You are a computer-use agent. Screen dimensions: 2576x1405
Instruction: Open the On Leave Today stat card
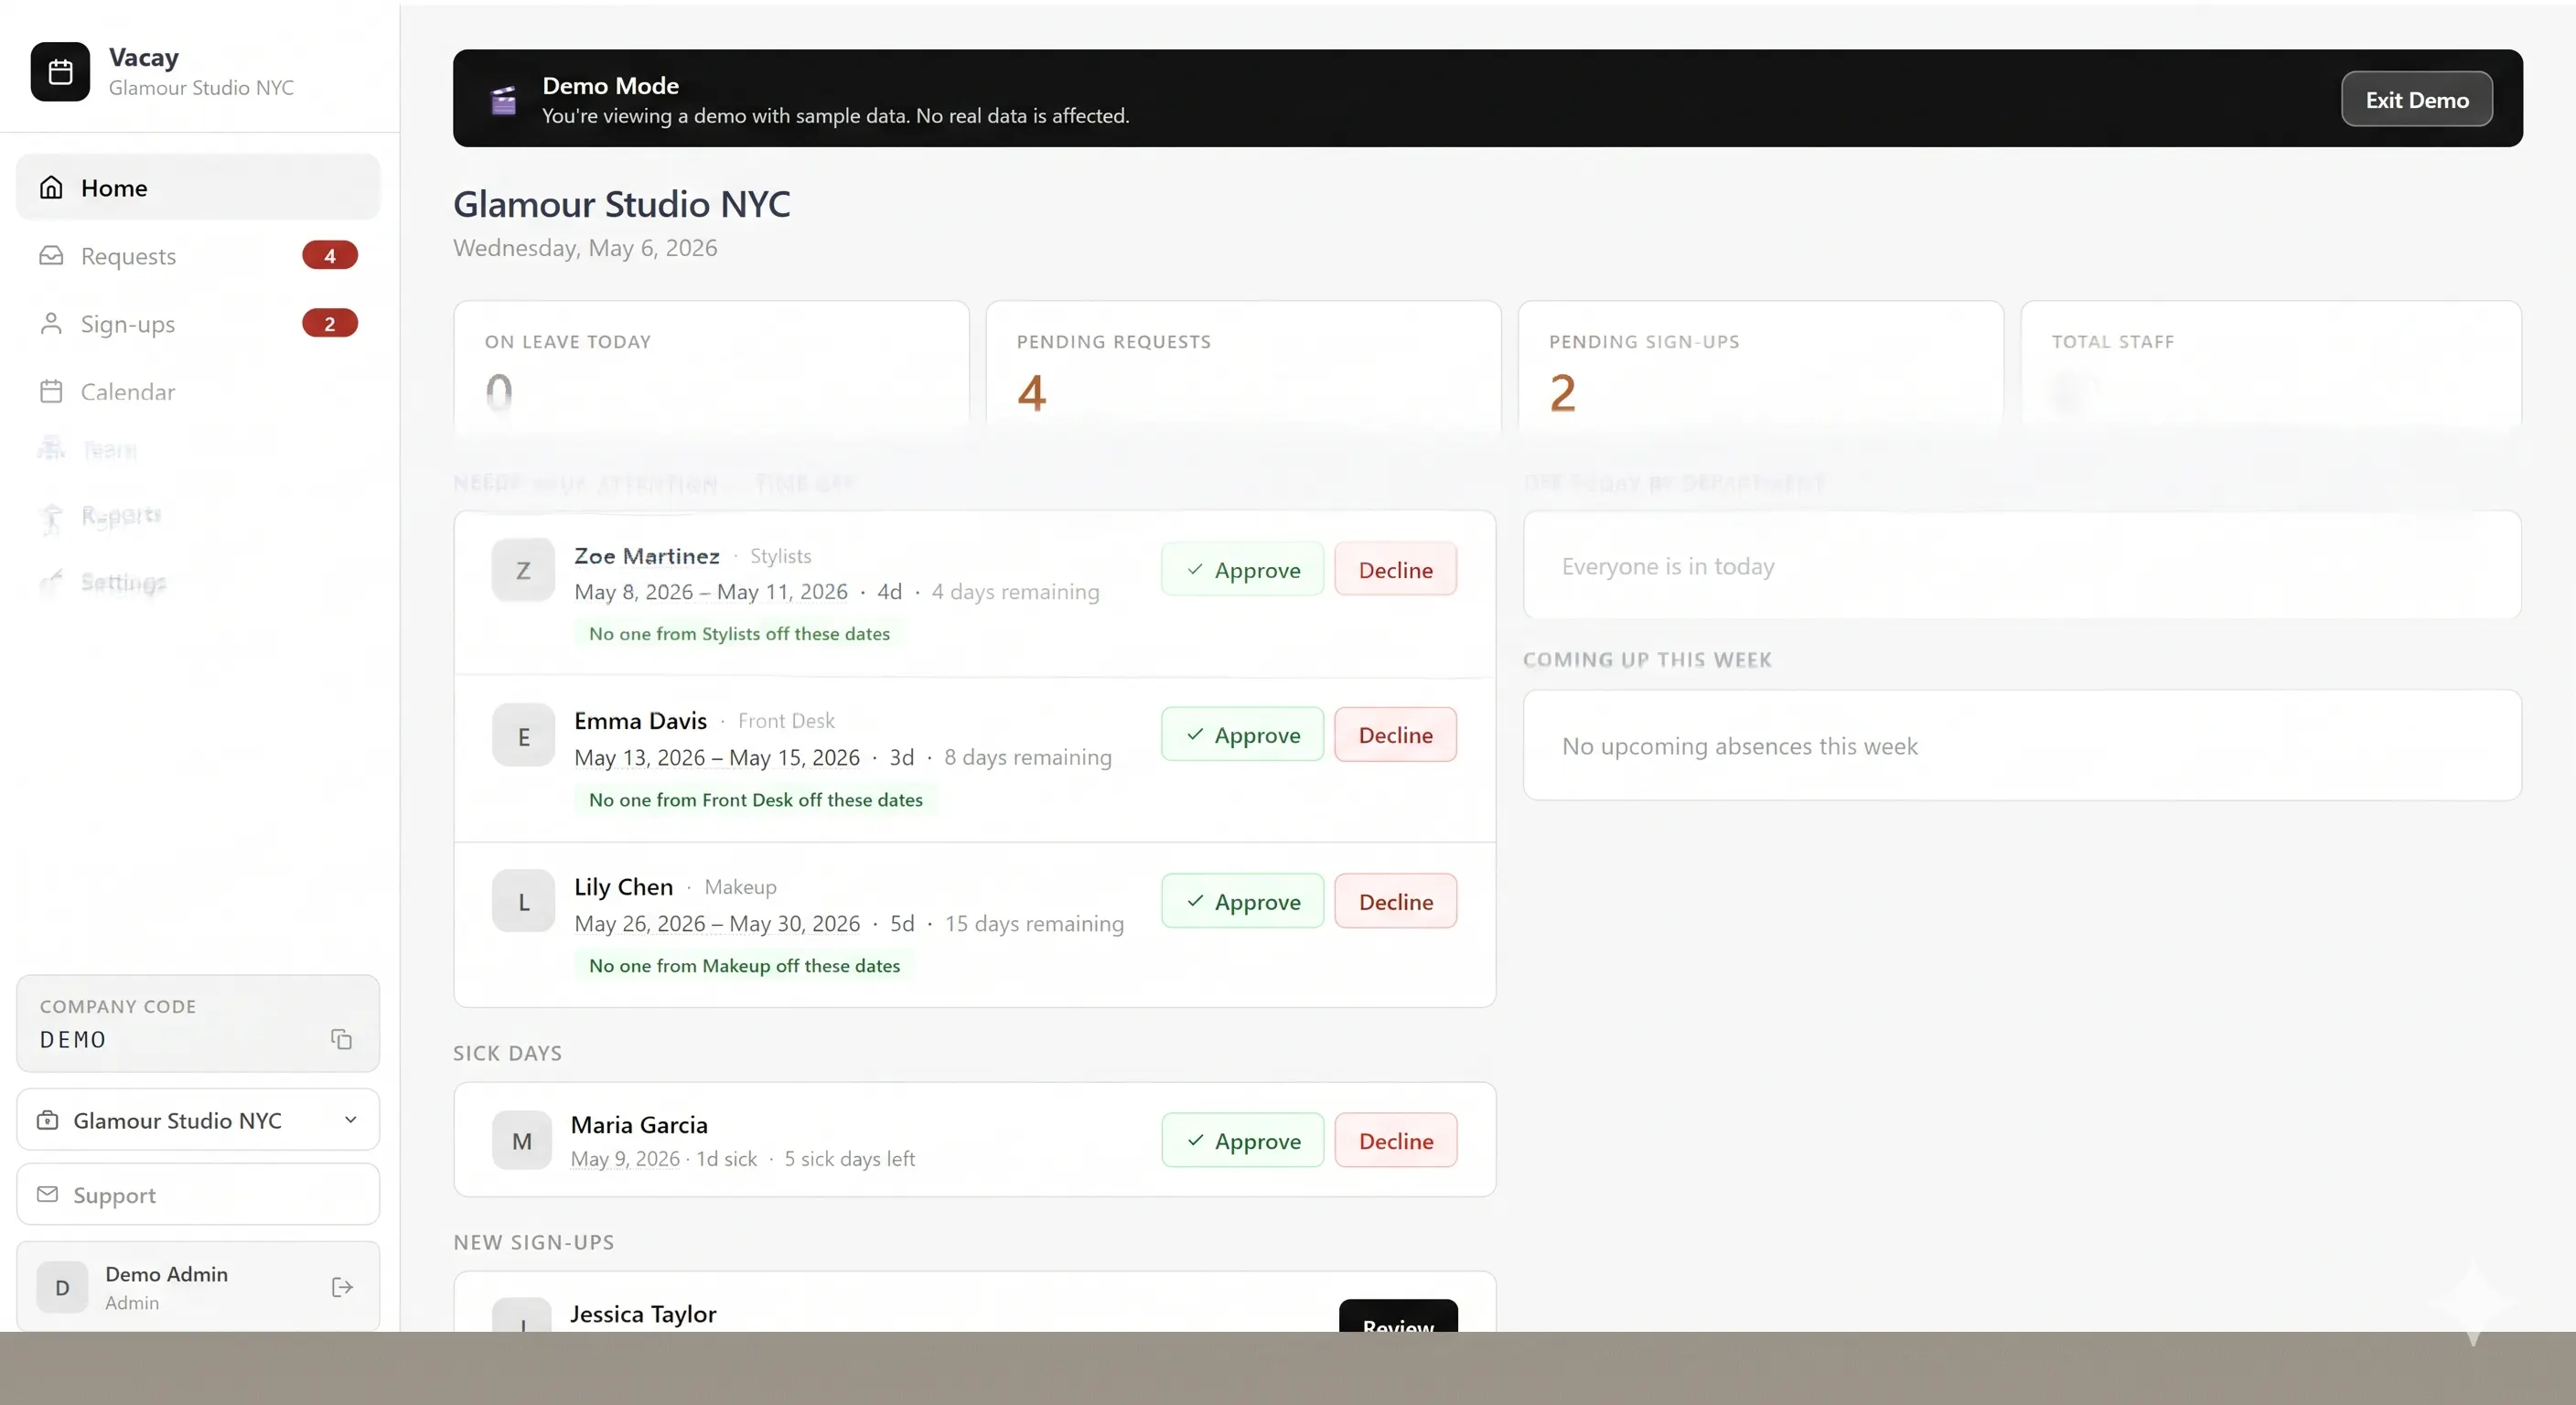click(x=711, y=366)
